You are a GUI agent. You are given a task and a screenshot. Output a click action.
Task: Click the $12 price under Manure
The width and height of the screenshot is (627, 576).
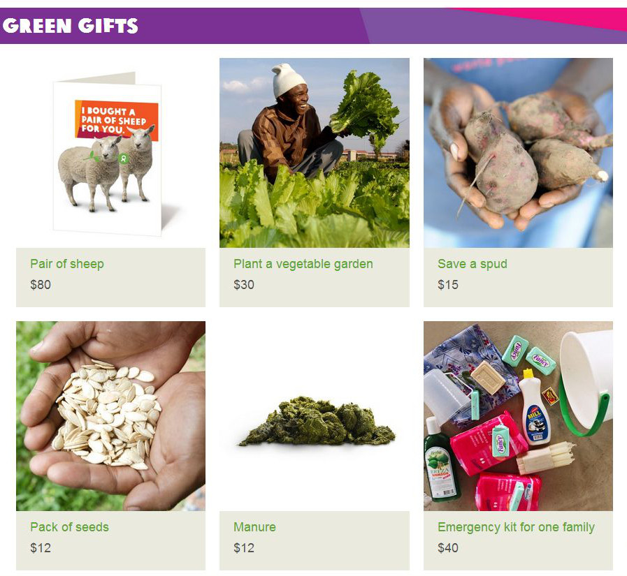(x=244, y=547)
